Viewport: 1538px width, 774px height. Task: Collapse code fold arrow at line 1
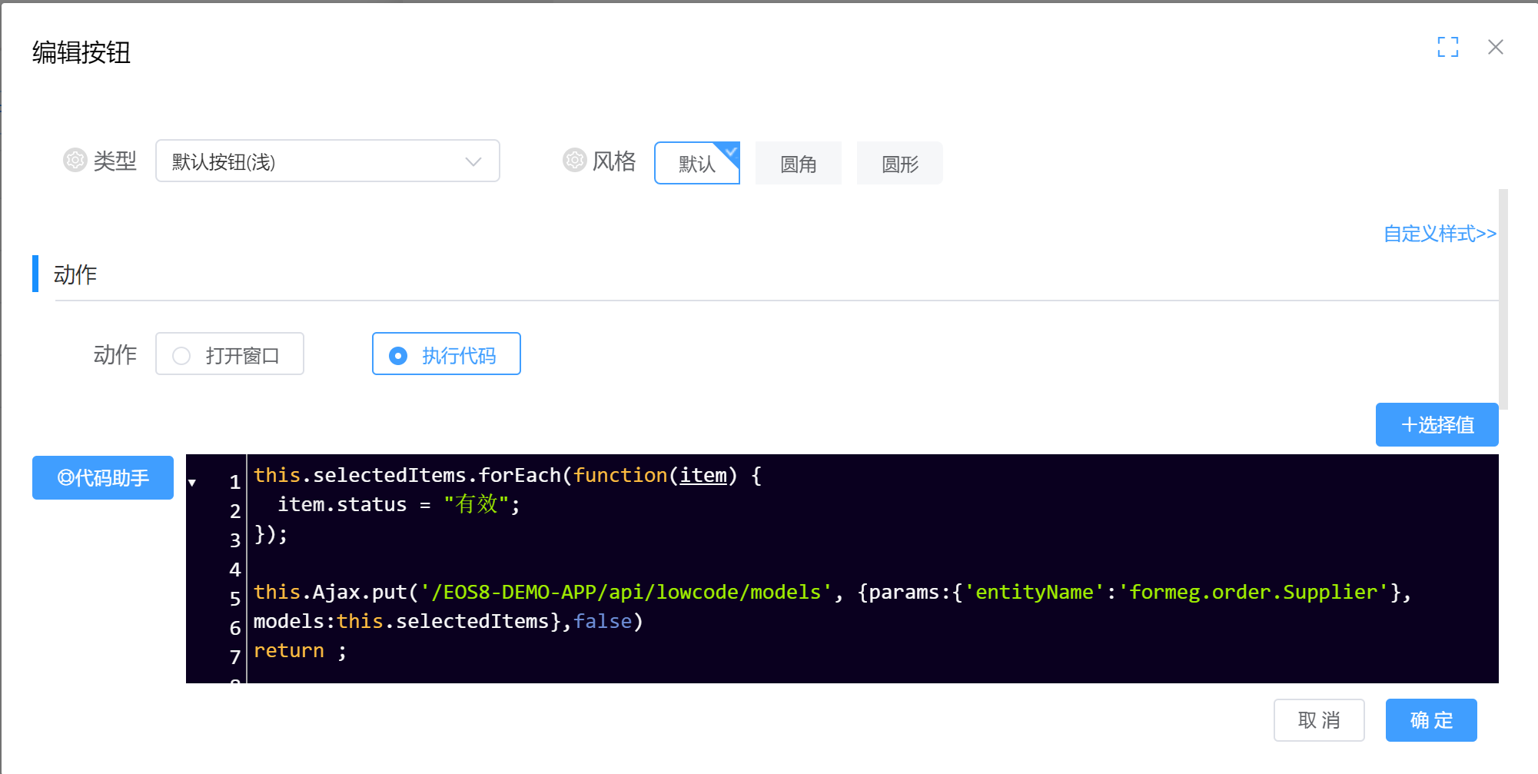(192, 483)
